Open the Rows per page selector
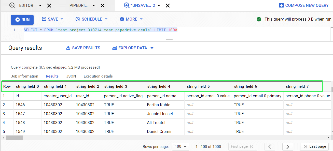The width and height of the screenshot is (333, 151). pyautogui.click(x=181, y=146)
